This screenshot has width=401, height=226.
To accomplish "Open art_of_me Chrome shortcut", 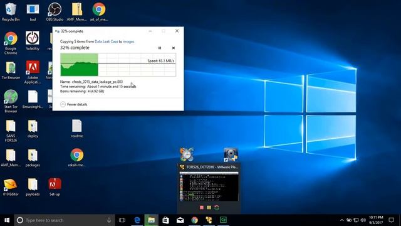I will (x=99, y=11).
